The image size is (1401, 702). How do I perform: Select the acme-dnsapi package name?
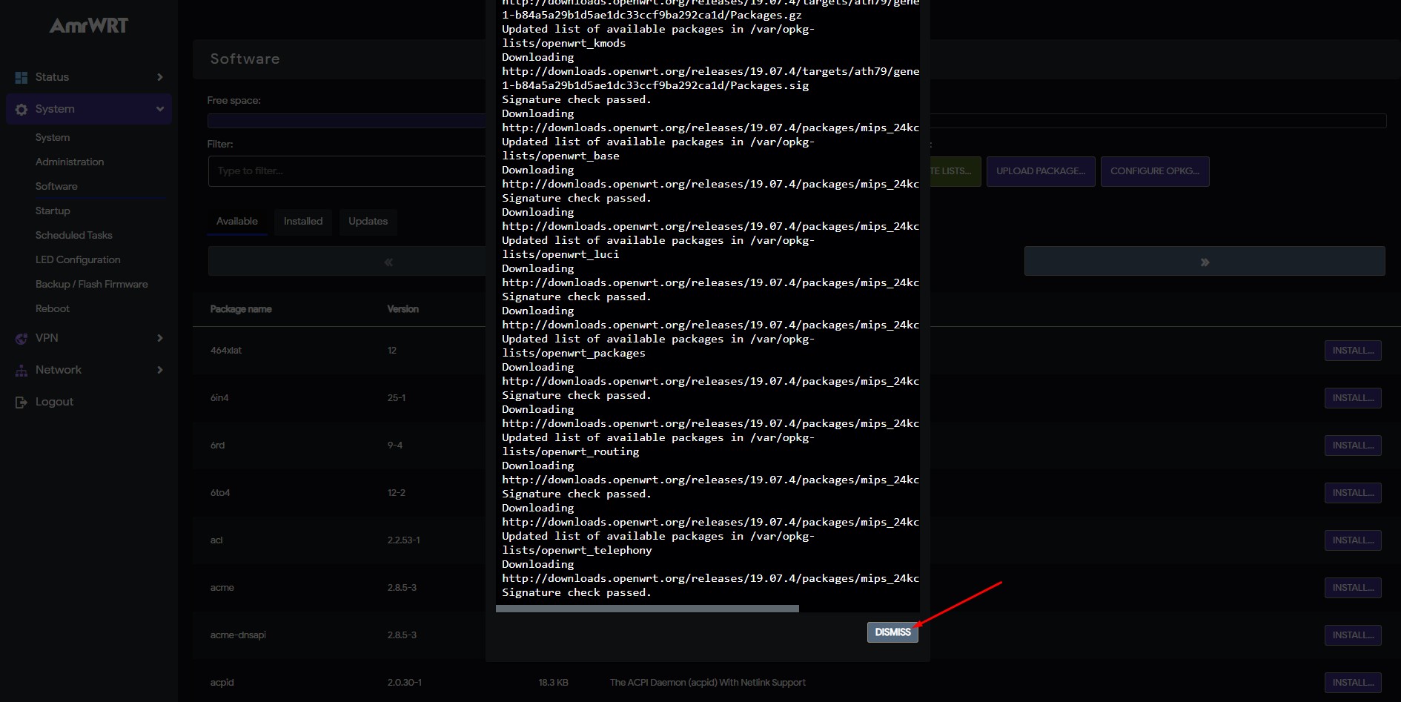click(x=238, y=635)
